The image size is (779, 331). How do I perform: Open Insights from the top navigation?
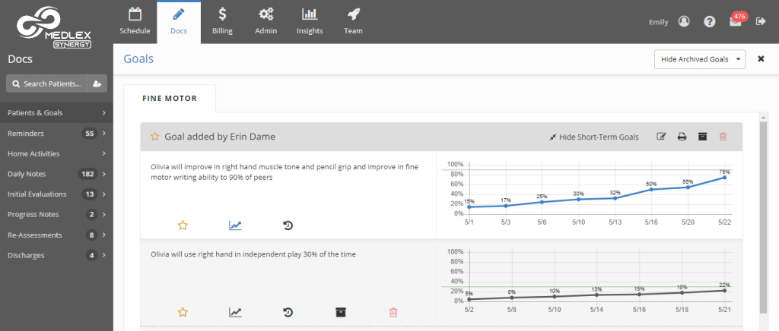click(310, 21)
